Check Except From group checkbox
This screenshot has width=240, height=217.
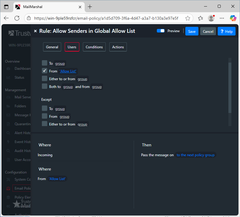(45, 116)
